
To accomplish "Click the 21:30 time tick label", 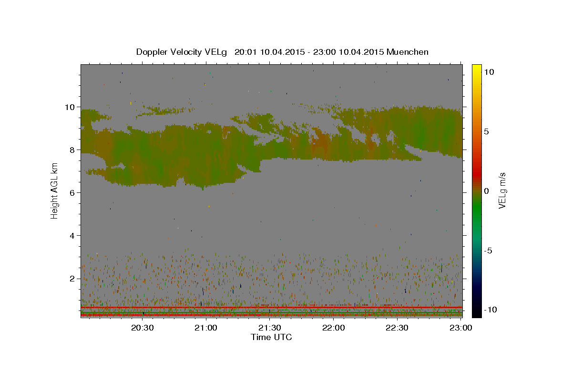I will 269,328.
